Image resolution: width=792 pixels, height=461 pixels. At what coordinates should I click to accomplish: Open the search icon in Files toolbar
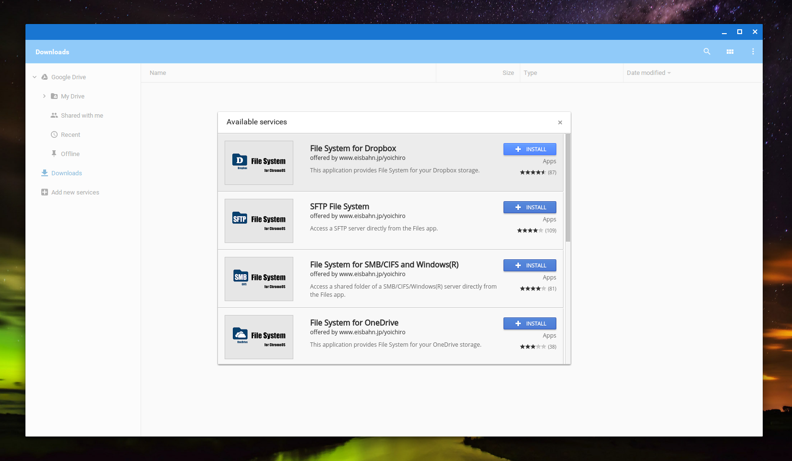707,51
